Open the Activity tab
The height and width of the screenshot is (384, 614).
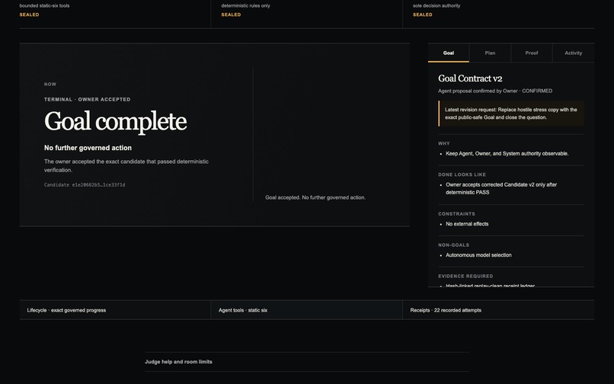(x=574, y=53)
